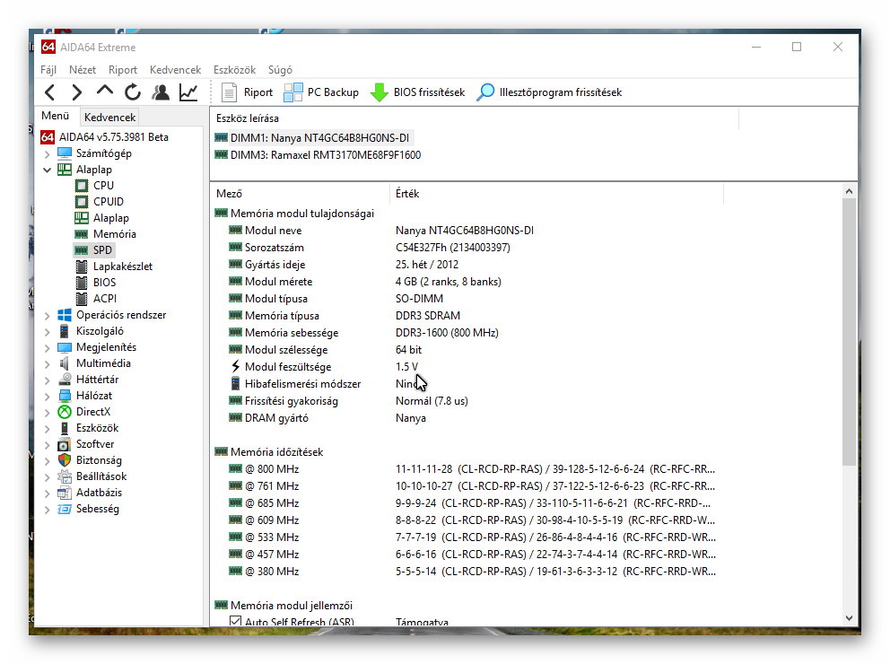Expand the Multimédia node
This screenshot has width=890, height=664.
[x=48, y=363]
